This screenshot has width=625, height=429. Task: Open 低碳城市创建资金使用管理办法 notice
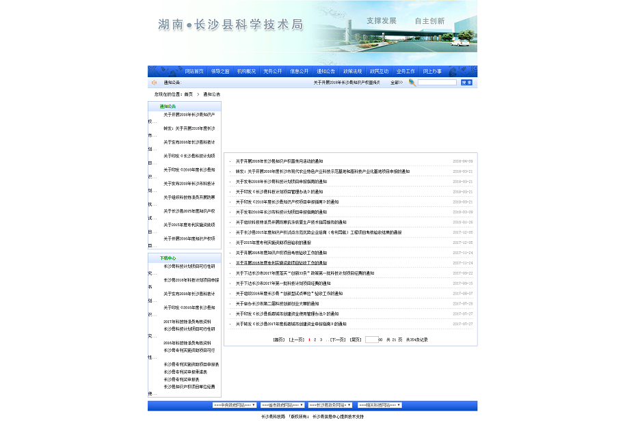tap(287, 314)
